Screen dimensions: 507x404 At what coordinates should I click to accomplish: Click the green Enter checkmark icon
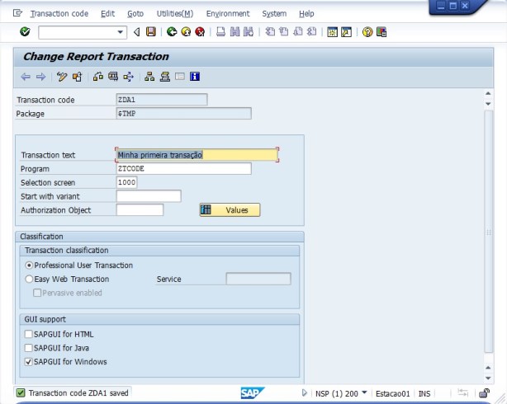(x=25, y=31)
